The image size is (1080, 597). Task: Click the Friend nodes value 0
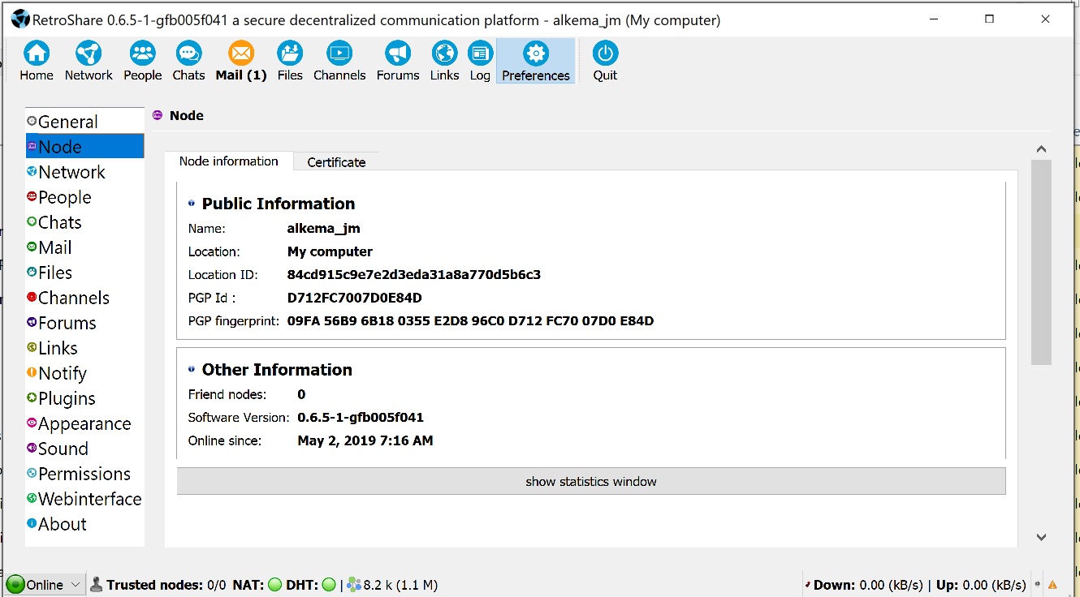(301, 394)
